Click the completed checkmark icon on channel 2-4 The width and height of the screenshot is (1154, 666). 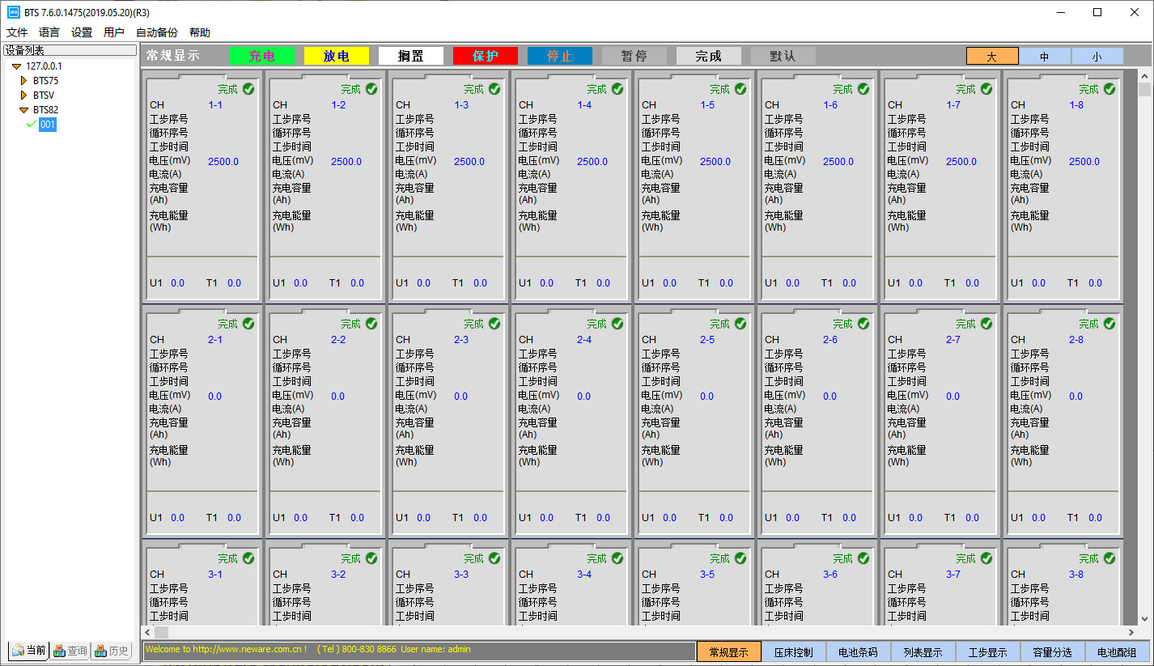[x=617, y=324]
